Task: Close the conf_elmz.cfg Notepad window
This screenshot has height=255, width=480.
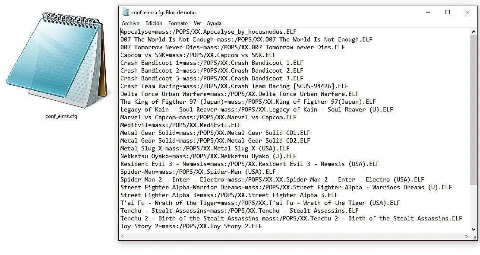Action: (x=467, y=12)
